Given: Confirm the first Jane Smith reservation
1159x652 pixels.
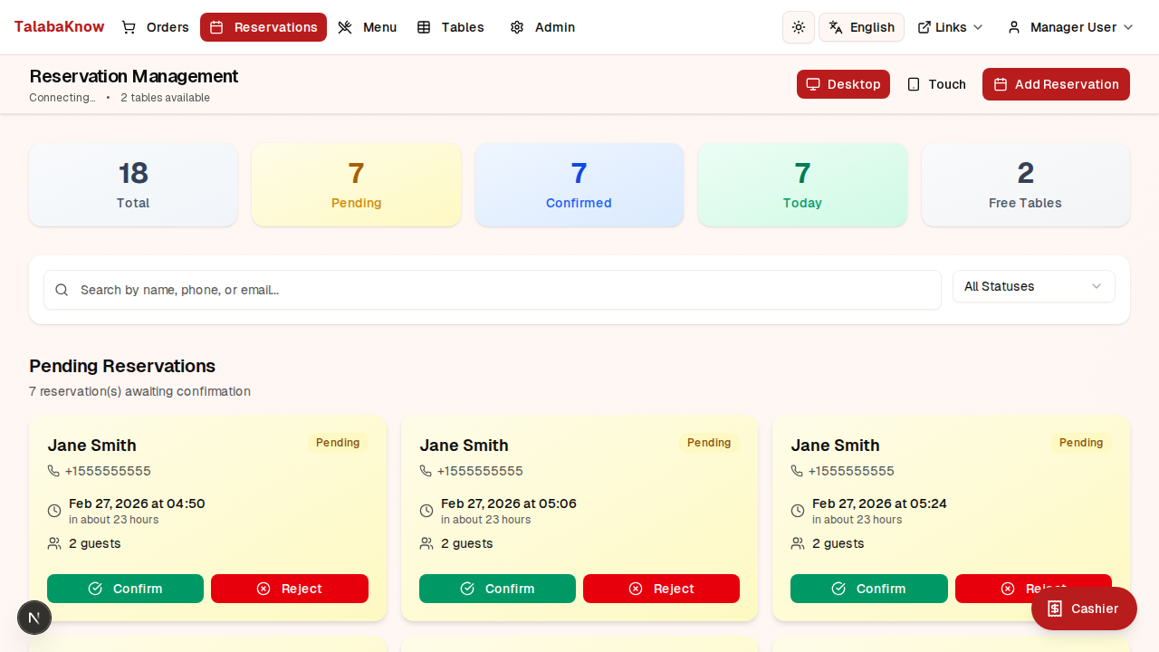Looking at the screenshot, I should pos(125,589).
